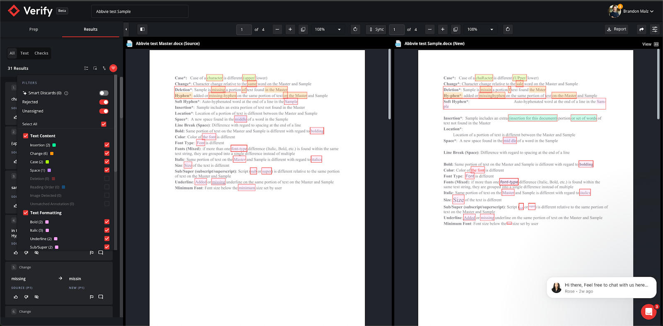
Task: Click the yellow-green Case color swatch
Action: 47,162
